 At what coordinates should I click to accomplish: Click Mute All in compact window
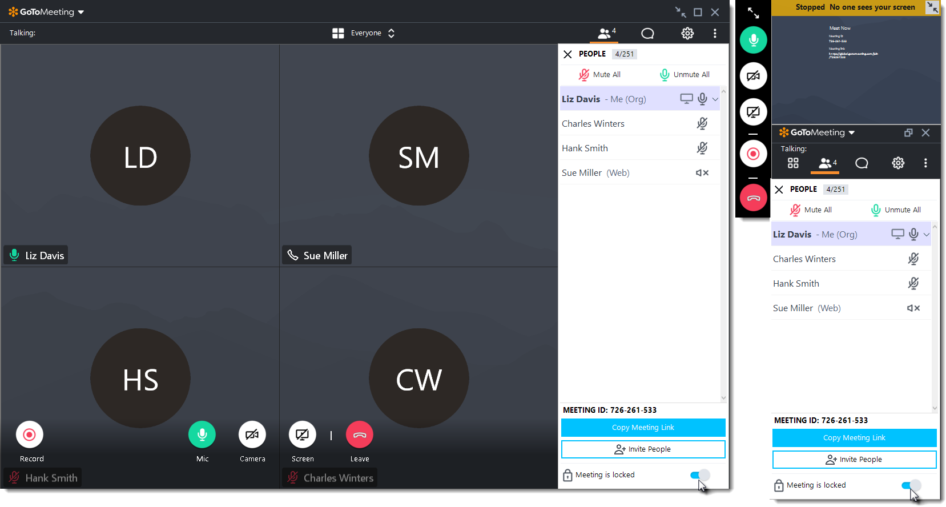coord(811,210)
